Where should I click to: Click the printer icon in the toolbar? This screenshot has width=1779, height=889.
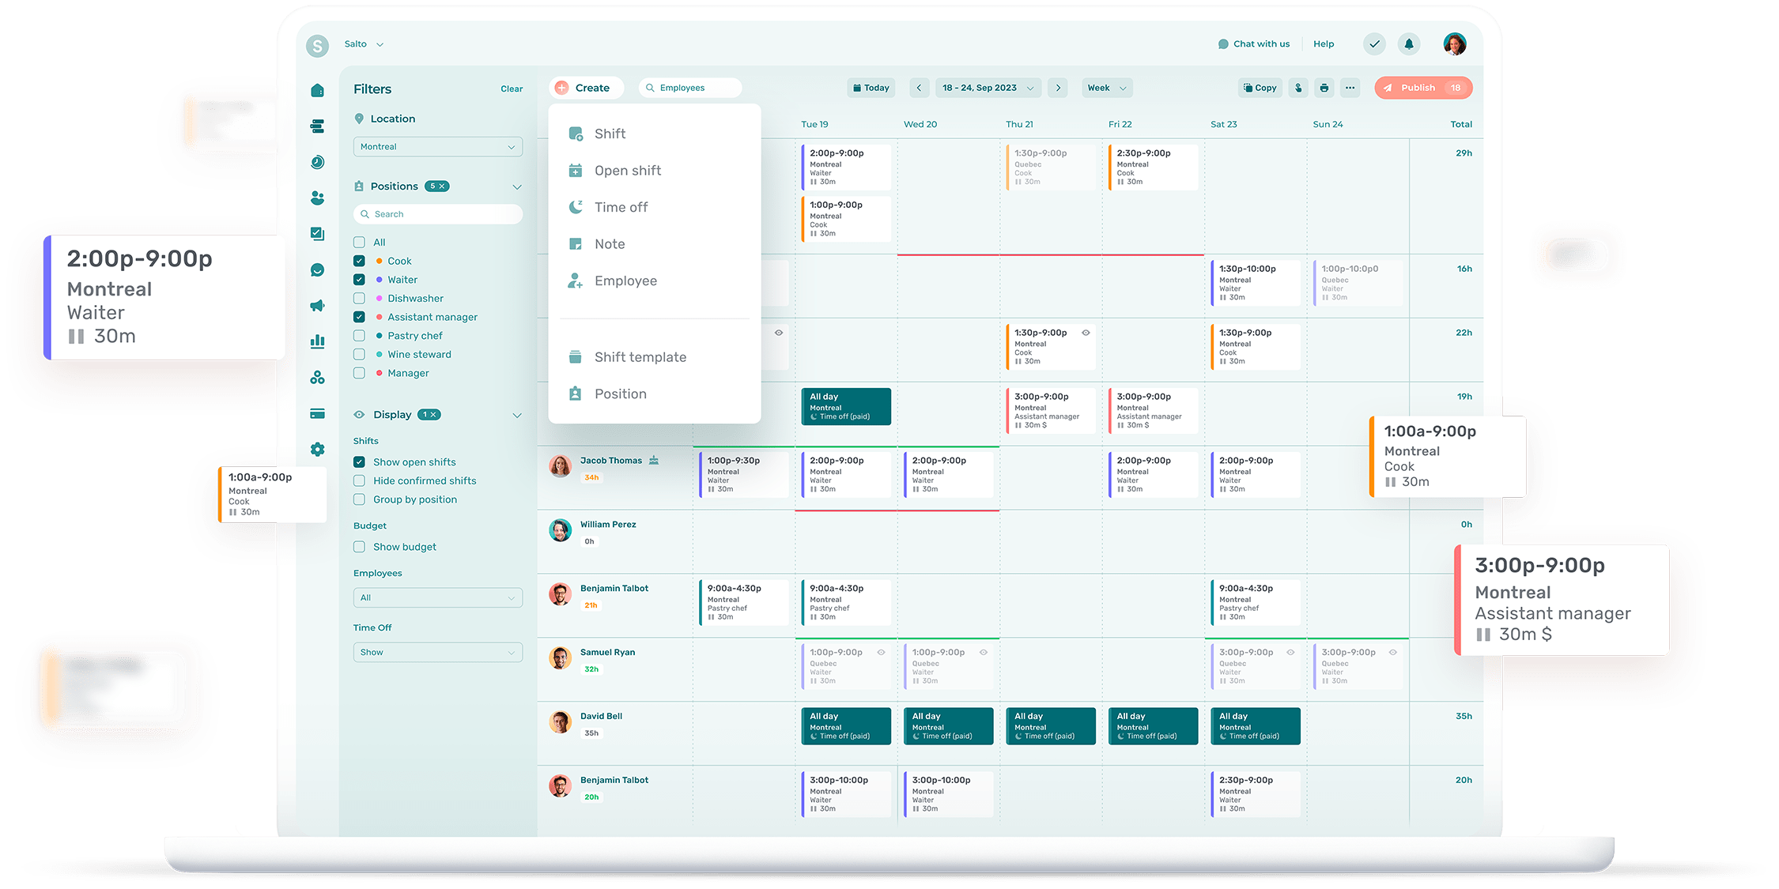pyautogui.click(x=1324, y=88)
